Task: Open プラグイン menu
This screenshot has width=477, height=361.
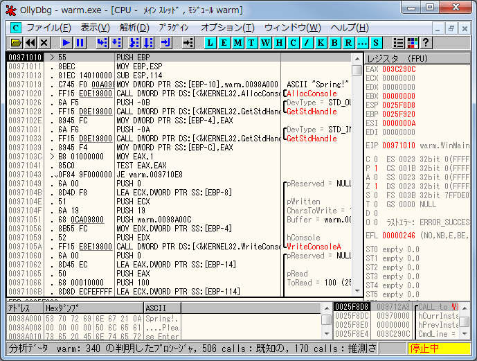Action: point(174,28)
